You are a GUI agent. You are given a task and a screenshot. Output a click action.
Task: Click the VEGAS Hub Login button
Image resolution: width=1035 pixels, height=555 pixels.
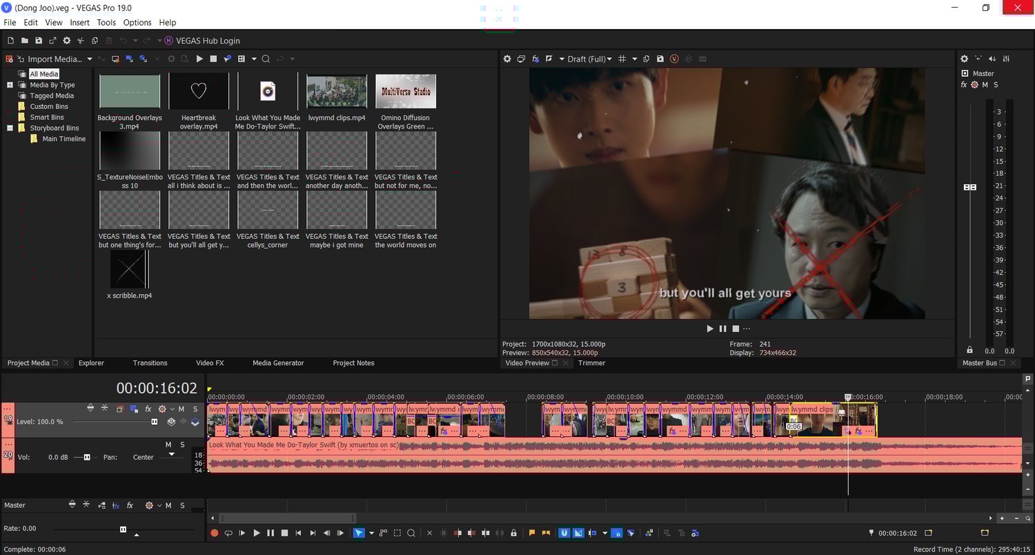pos(202,41)
